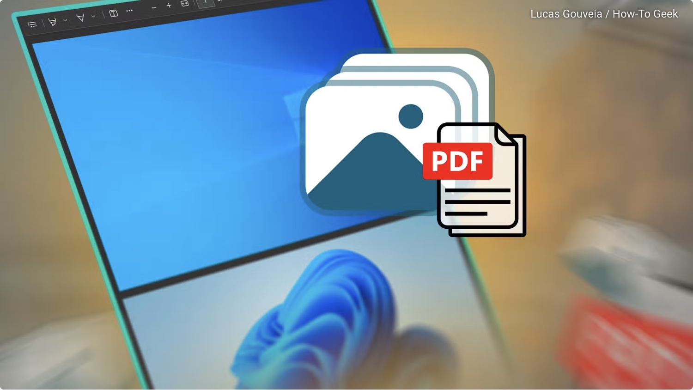Expand the draw pen options chevron

coord(93,16)
